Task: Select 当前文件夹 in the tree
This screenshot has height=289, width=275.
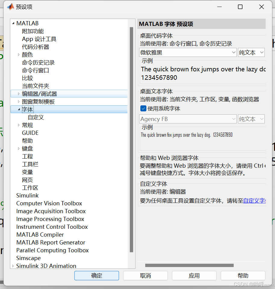Action: point(36,86)
